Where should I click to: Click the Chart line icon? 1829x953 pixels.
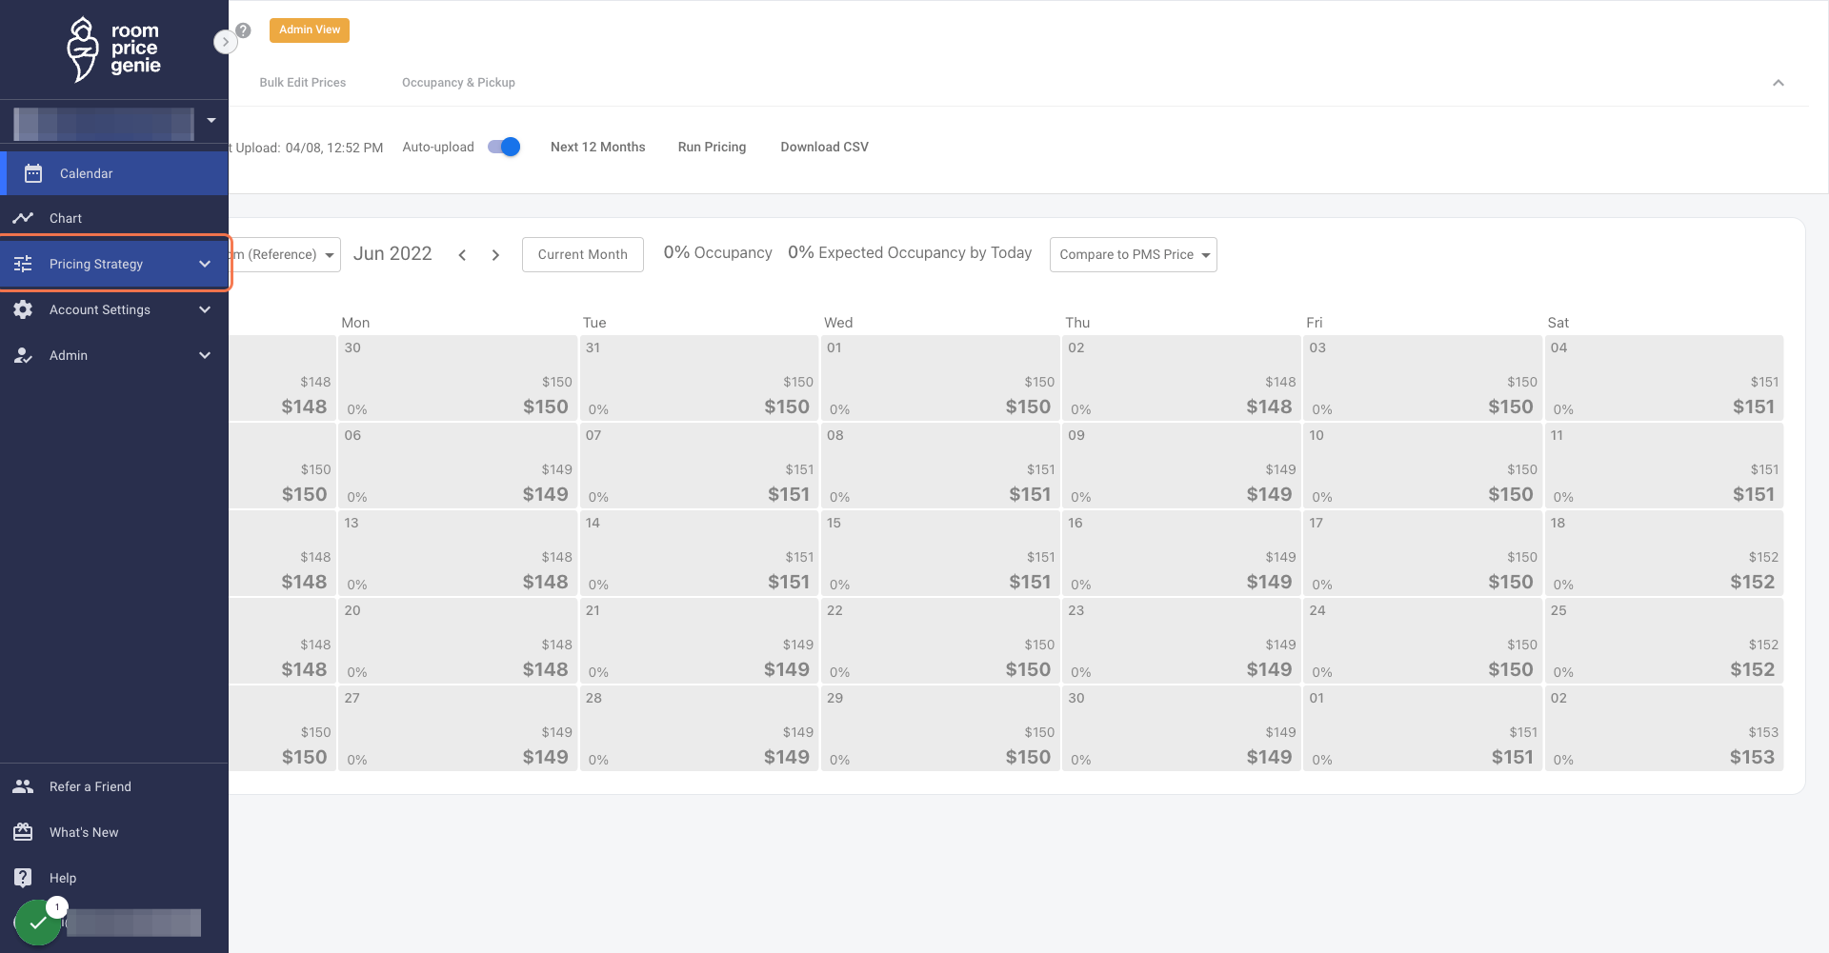click(x=23, y=218)
